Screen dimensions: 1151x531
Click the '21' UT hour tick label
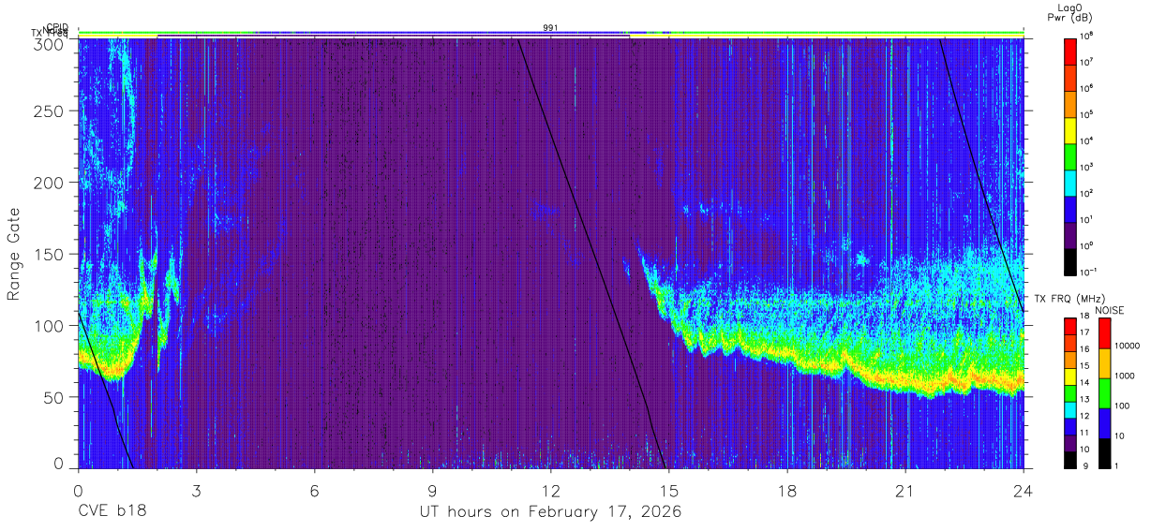pos(905,491)
